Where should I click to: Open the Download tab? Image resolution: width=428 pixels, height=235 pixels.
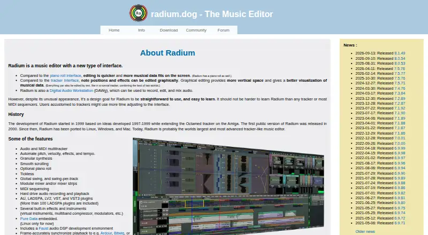tap(169, 30)
